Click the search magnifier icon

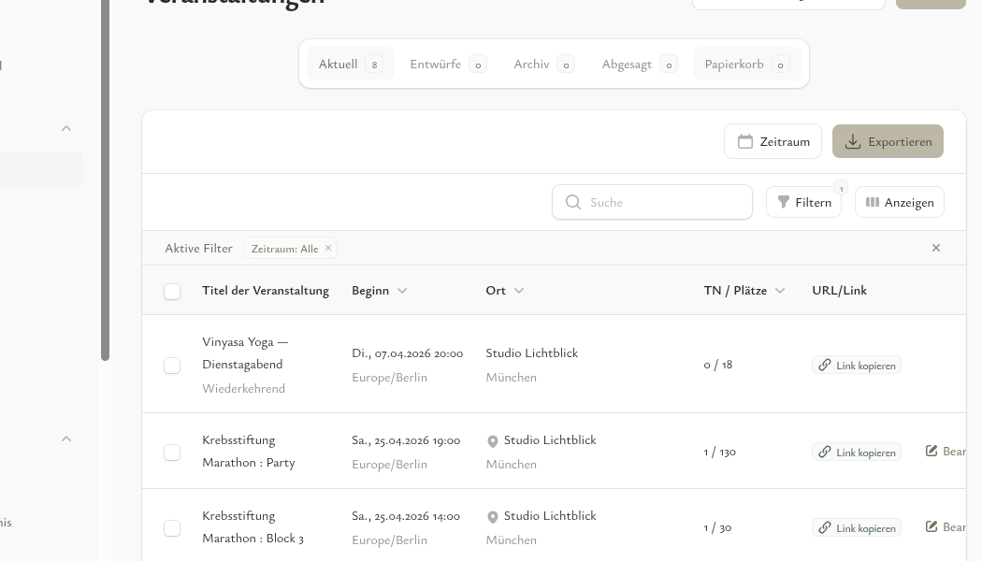[x=573, y=202]
